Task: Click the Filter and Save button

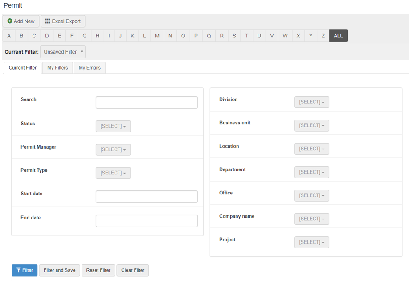Action: click(x=59, y=270)
